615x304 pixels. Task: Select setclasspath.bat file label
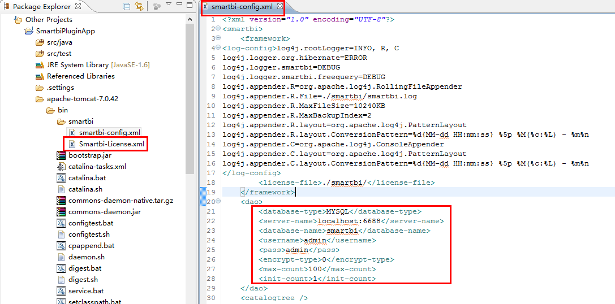click(x=94, y=302)
